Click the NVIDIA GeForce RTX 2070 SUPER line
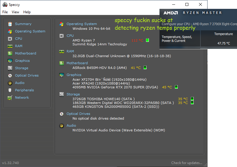237x167 pixels. 115,87
